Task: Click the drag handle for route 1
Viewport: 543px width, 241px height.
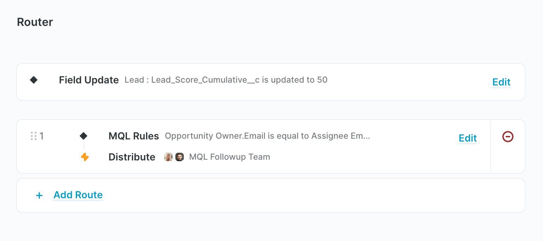Action: [x=34, y=136]
